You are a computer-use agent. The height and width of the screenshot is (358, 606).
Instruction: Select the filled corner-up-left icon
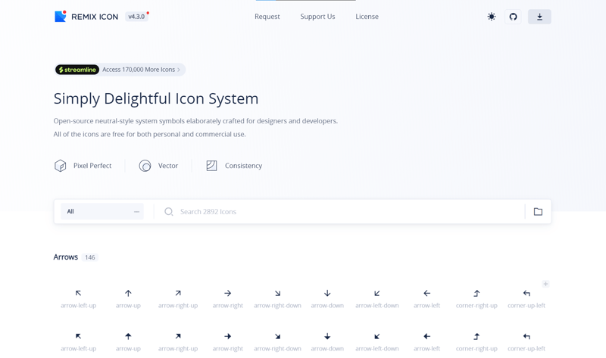click(526, 336)
